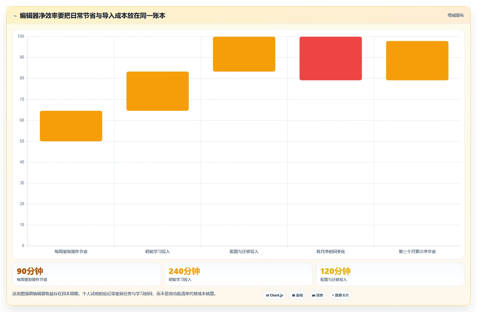Open the 120分钟 data card
Image resolution: width=477 pixels, height=312 pixels.
coord(390,274)
